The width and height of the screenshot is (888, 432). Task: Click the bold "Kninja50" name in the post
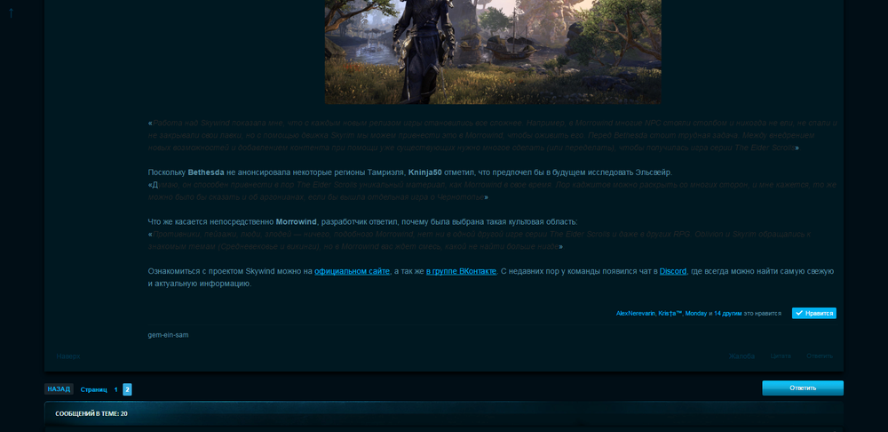coord(424,172)
